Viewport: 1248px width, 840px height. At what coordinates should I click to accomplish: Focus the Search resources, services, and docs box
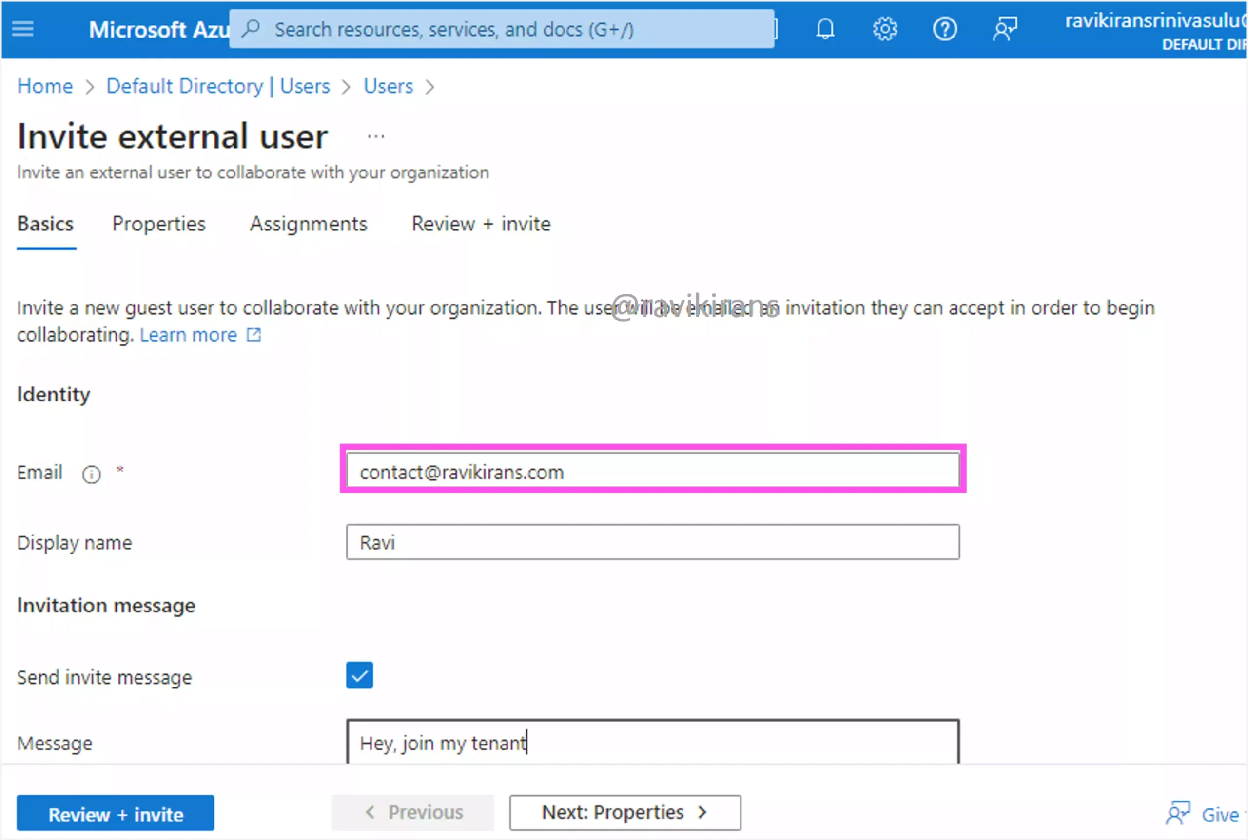pos(502,29)
